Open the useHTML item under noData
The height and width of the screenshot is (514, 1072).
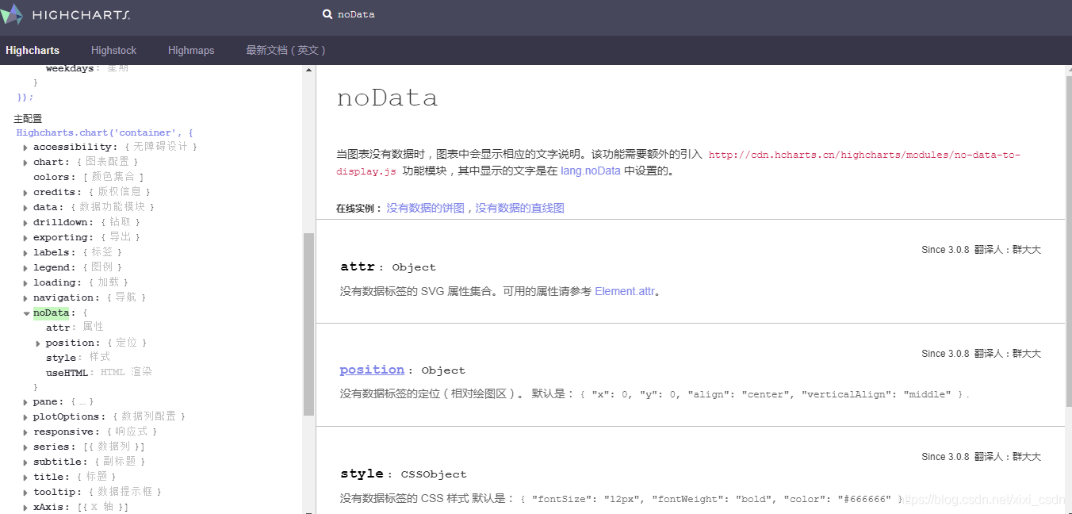coord(67,372)
